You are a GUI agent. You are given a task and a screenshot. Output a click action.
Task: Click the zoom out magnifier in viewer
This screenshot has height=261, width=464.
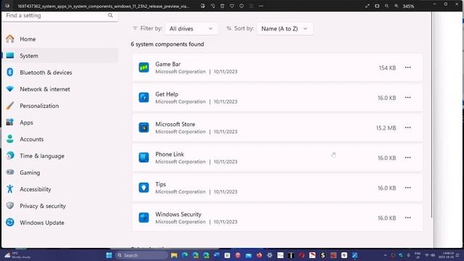(x=386, y=6)
